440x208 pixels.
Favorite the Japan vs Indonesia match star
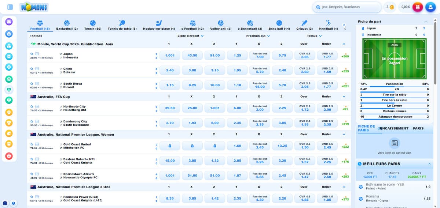click(32, 53)
